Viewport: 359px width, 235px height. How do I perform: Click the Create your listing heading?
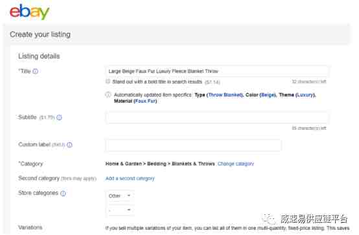coord(40,34)
